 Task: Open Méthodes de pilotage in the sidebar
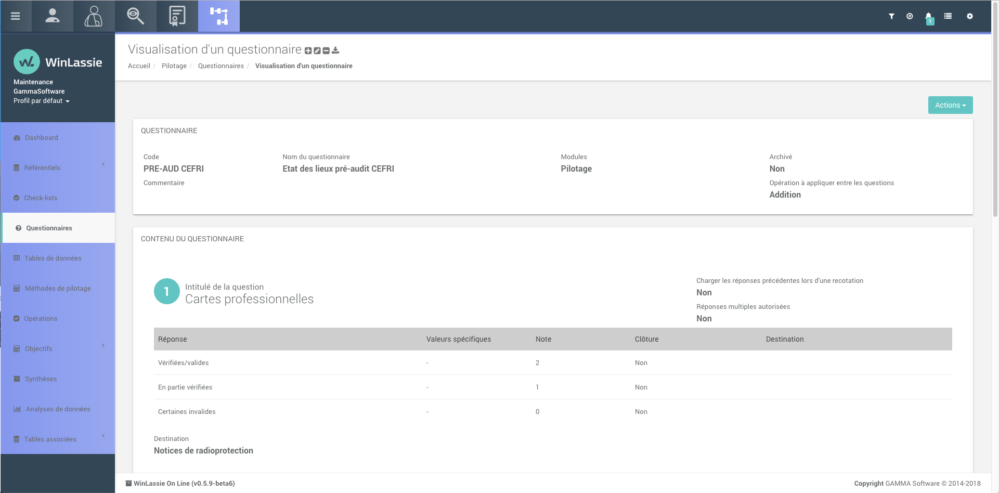tap(58, 288)
